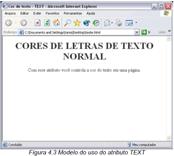Go to Home page icon

pyautogui.click(x=57, y=23)
